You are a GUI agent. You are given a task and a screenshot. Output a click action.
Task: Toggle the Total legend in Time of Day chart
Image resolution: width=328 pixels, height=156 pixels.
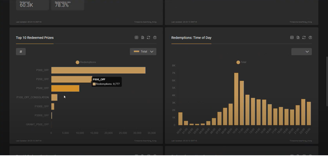click(241, 62)
